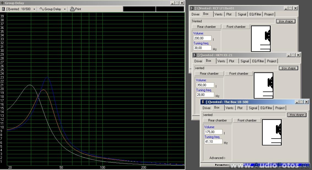The height and width of the screenshot is (170, 312).
Task: Click the Tuning freq. field showing 38,00
Action: 202,48
